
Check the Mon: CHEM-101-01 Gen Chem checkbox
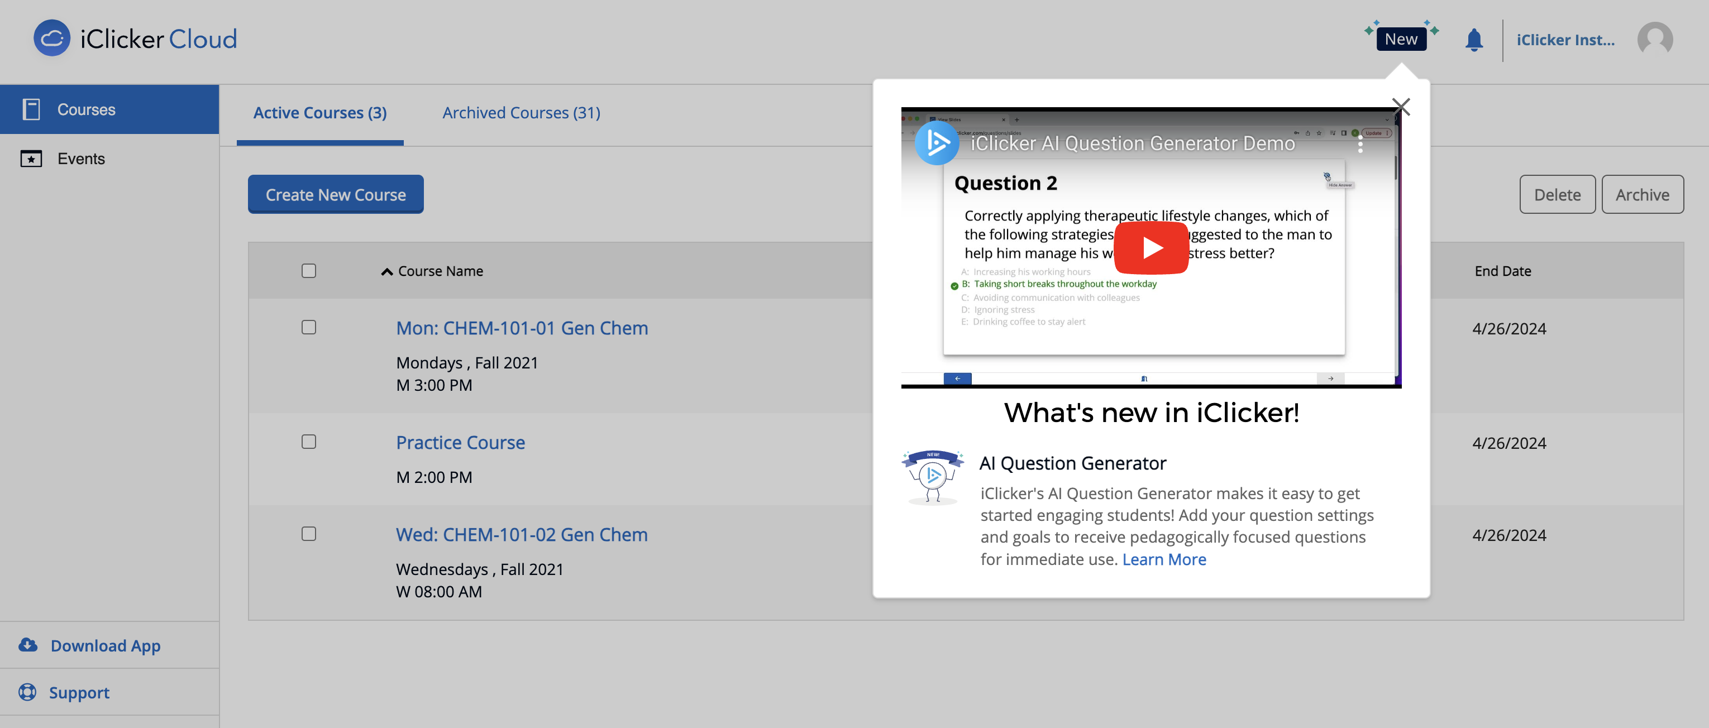308,327
